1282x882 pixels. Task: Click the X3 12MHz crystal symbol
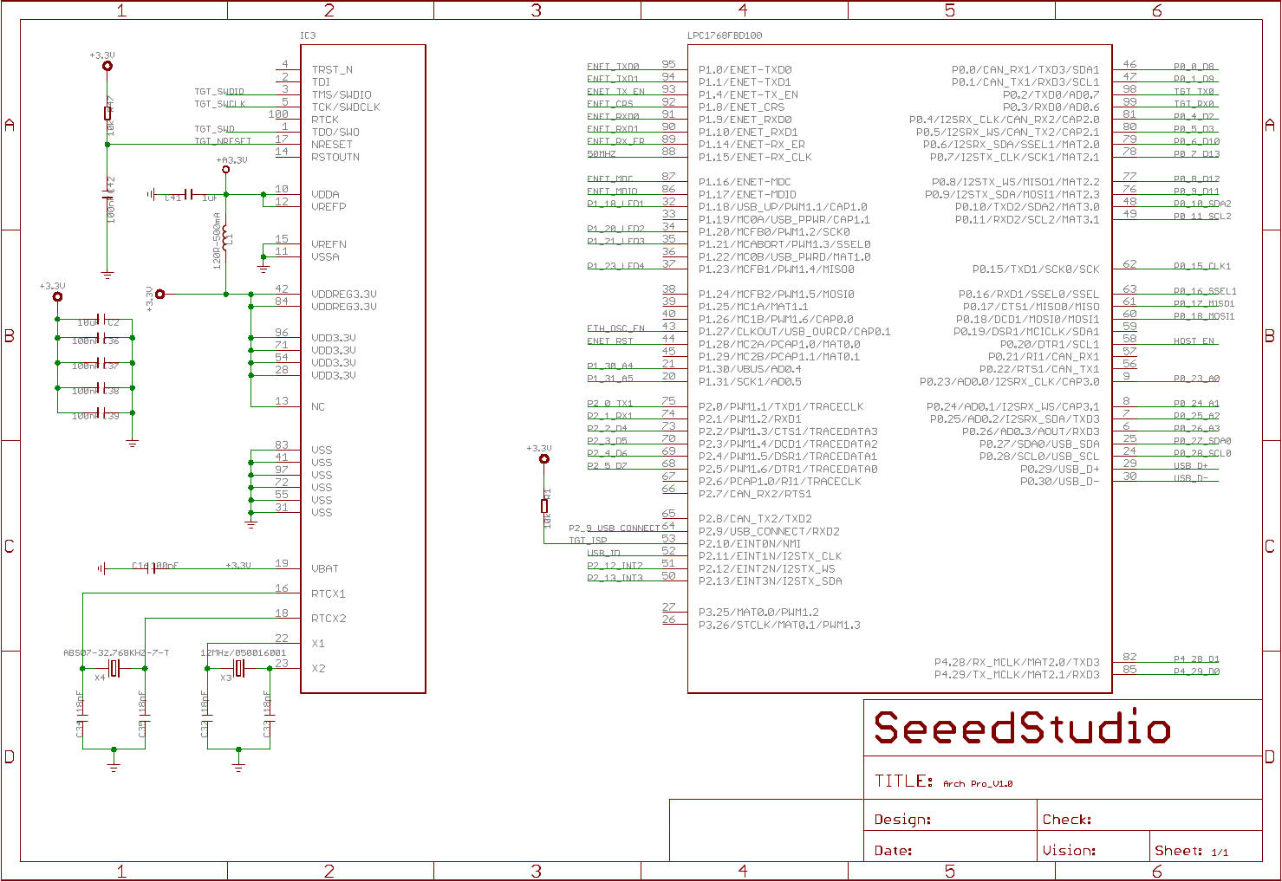coord(239,668)
